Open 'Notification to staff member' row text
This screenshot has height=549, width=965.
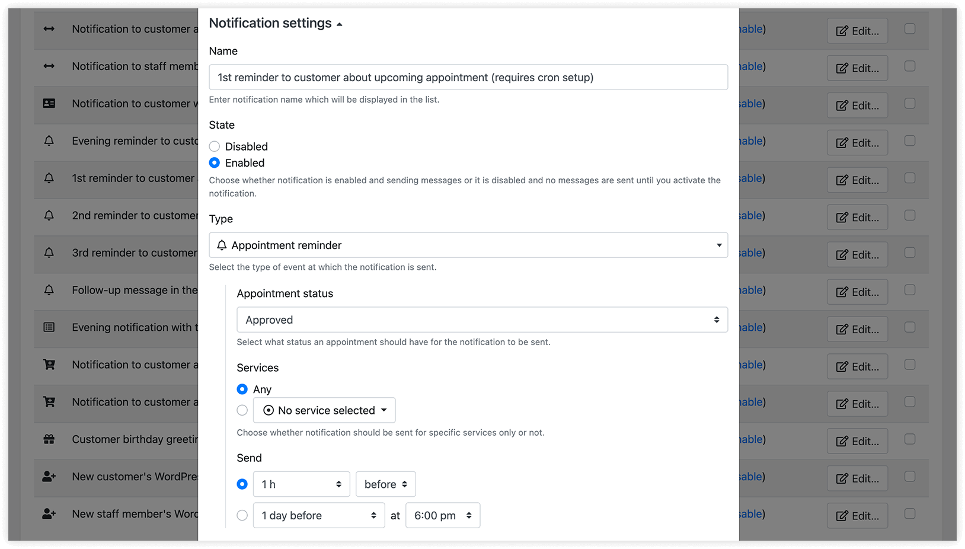point(135,66)
